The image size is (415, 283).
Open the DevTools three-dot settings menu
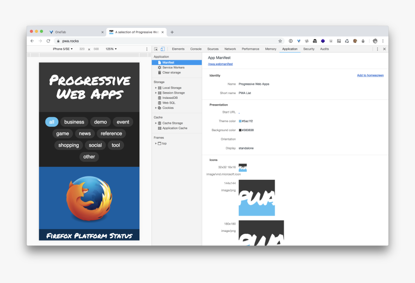(377, 49)
